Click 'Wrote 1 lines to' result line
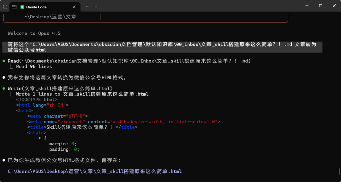Viewport: 341px width, 182px height. click(x=82, y=94)
